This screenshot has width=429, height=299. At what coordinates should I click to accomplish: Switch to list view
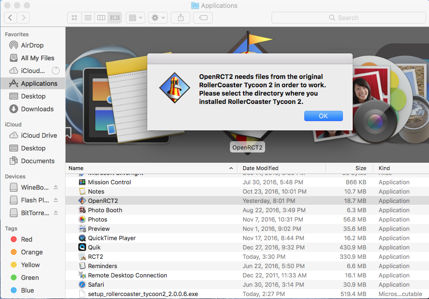coord(88,18)
